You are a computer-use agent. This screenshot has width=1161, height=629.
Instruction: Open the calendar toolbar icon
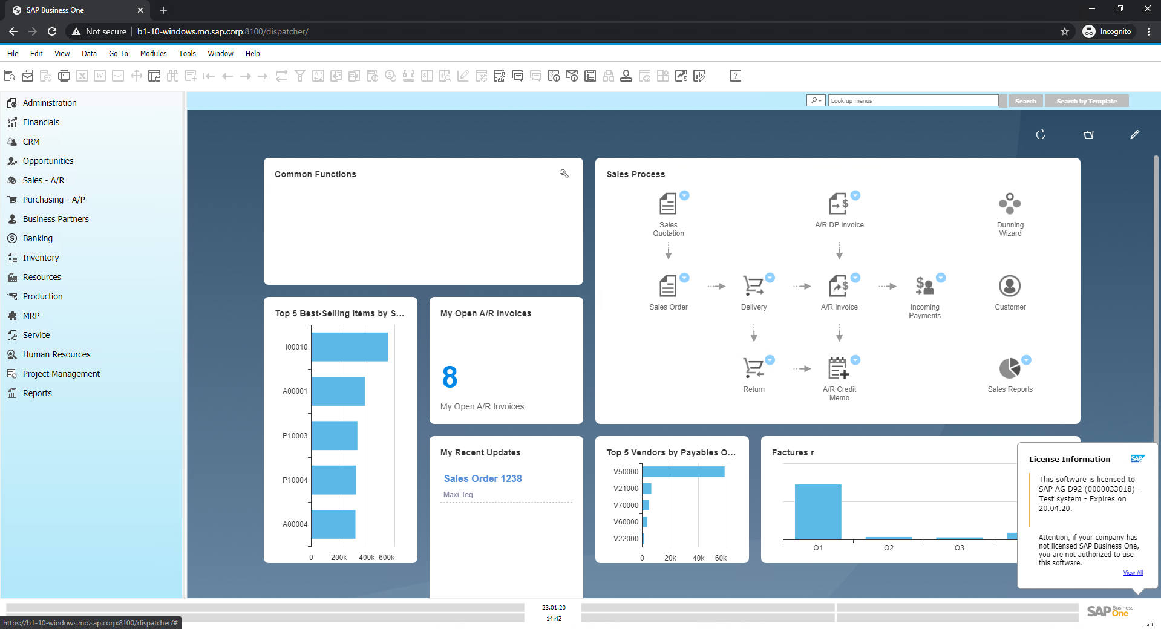(x=590, y=76)
